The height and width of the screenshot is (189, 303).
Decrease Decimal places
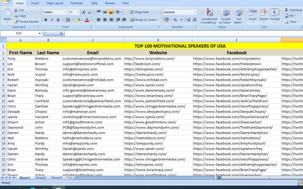194,20
